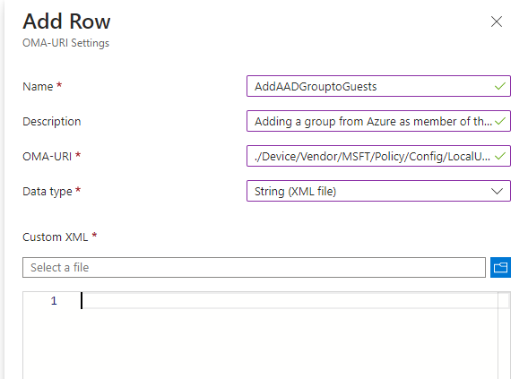The image size is (528, 379).
Task: Click the OMA-URI Settings subtitle
Action: click(65, 43)
